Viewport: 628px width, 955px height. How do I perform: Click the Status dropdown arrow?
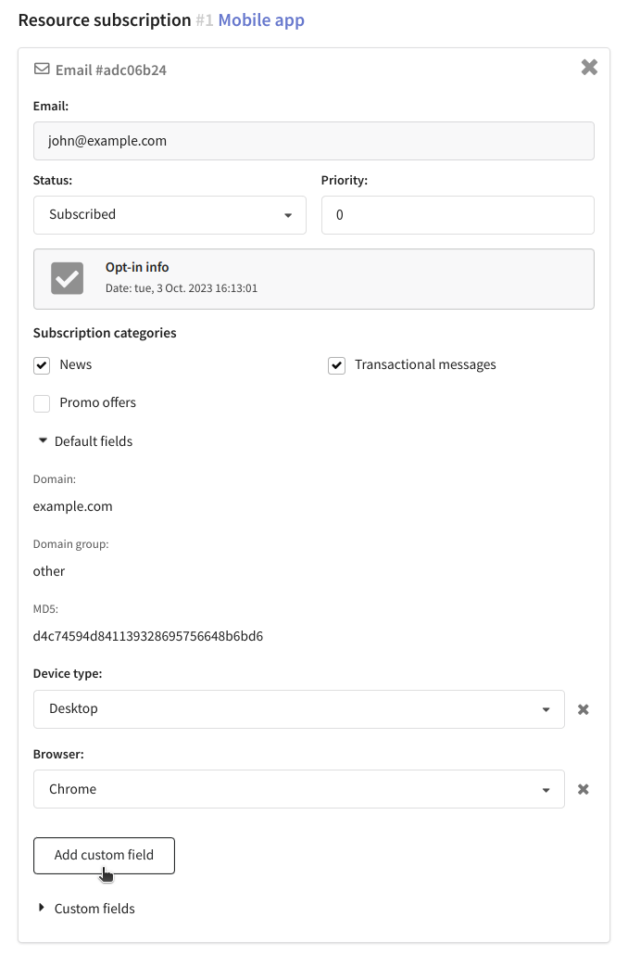[288, 216]
